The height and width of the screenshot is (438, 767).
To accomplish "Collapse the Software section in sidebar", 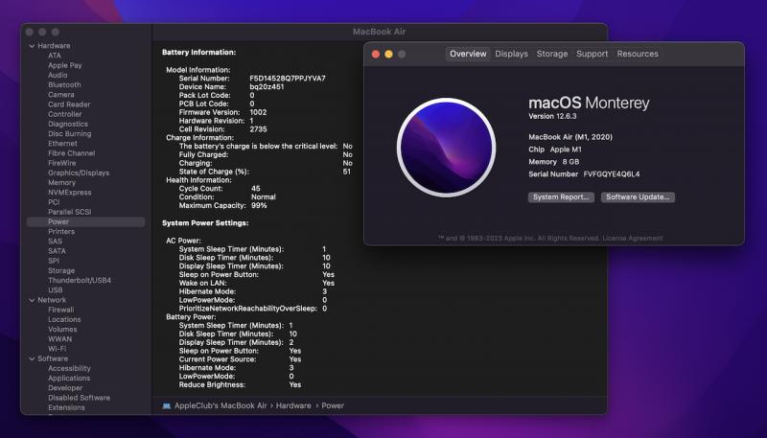I will tap(32, 358).
